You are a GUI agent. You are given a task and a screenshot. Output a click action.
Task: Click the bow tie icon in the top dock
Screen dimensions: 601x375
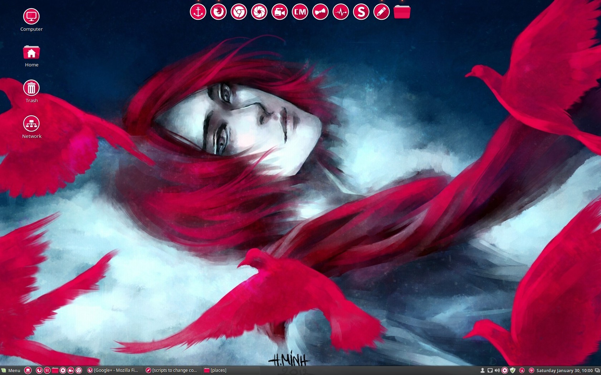320,12
